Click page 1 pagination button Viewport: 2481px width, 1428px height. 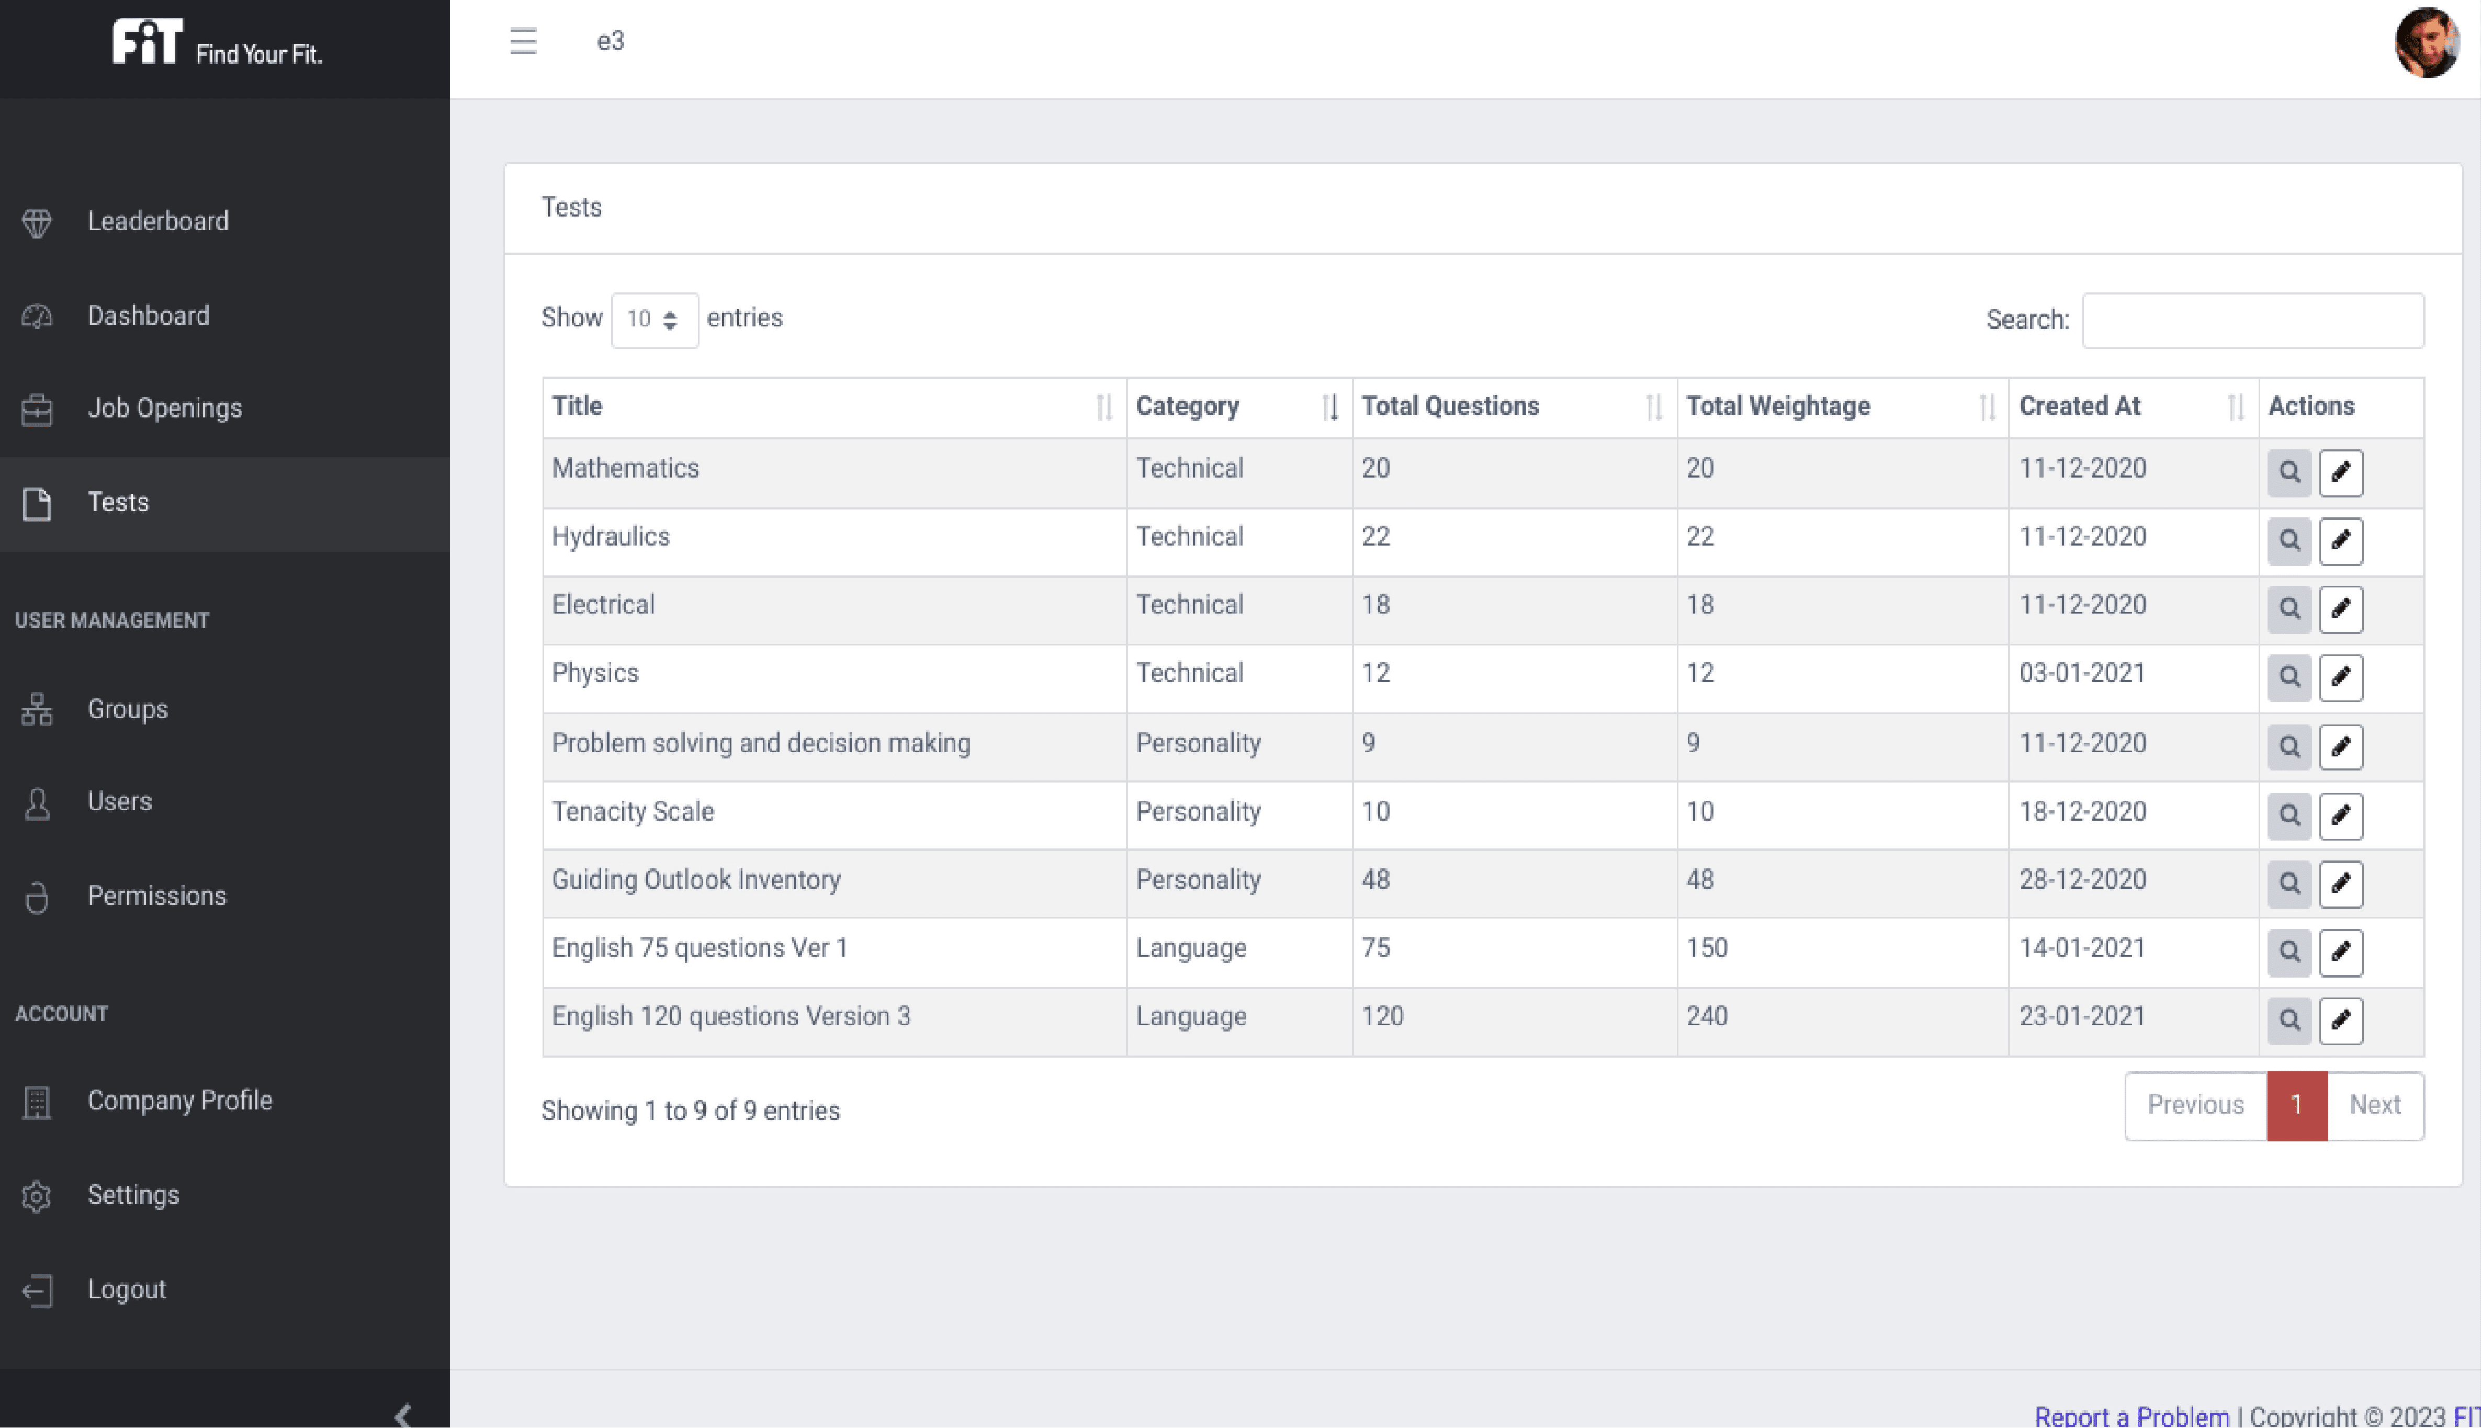(2296, 1106)
